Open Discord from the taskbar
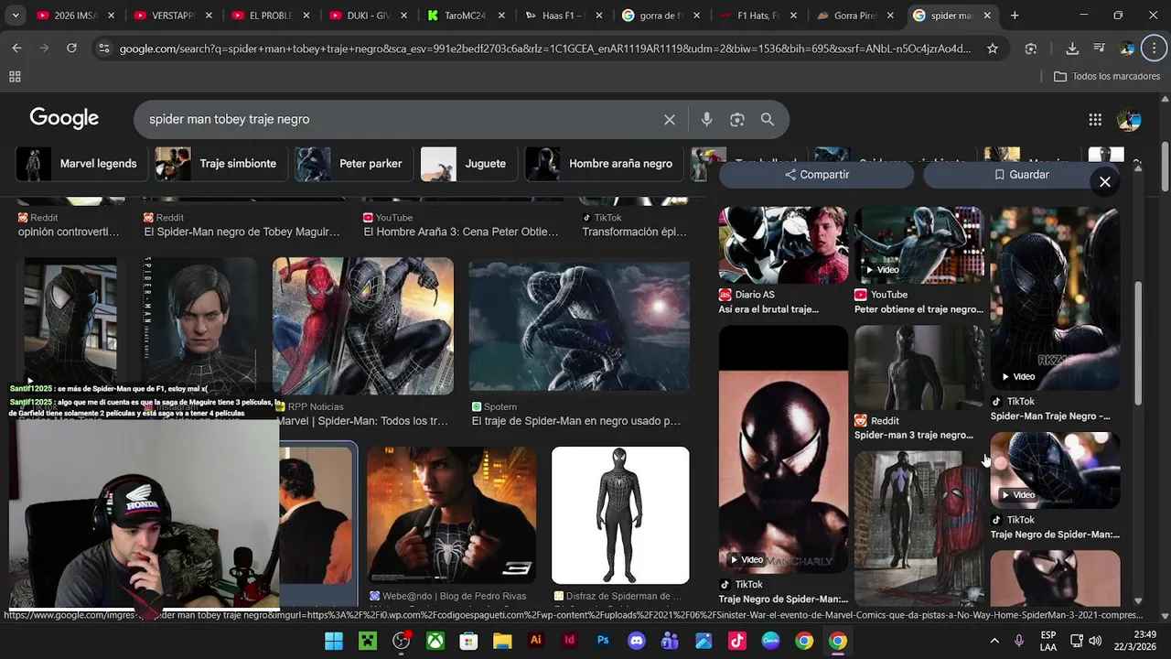This screenshot has height=659, width=1171. click(637, 641)
